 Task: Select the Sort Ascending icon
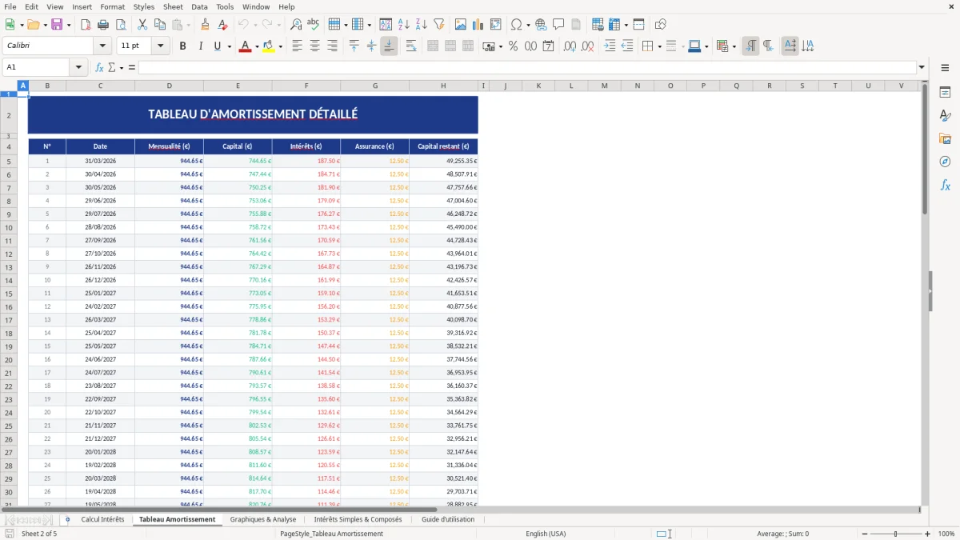coord(403,24)
